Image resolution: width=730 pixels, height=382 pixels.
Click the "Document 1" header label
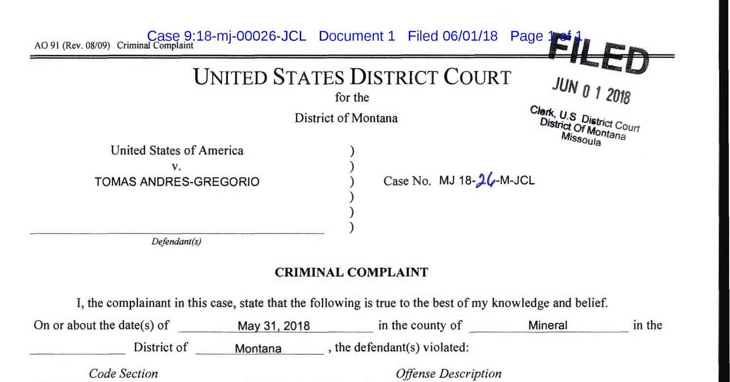pyautogui.click(x=357, y=36)
